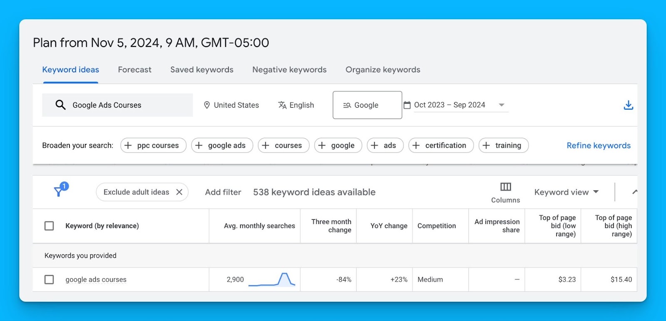
Task: Click the United States location pin icon
Action: click(x=207, y=105)
